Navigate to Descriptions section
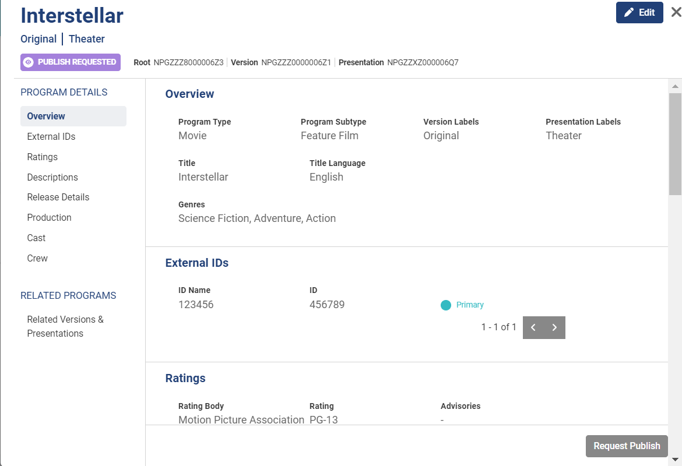The height and width of the screenshot is (466, 682). point(52,178)
